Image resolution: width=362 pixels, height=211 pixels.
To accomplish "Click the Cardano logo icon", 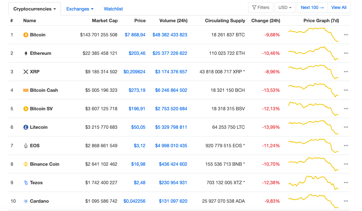I will point(26,201).
